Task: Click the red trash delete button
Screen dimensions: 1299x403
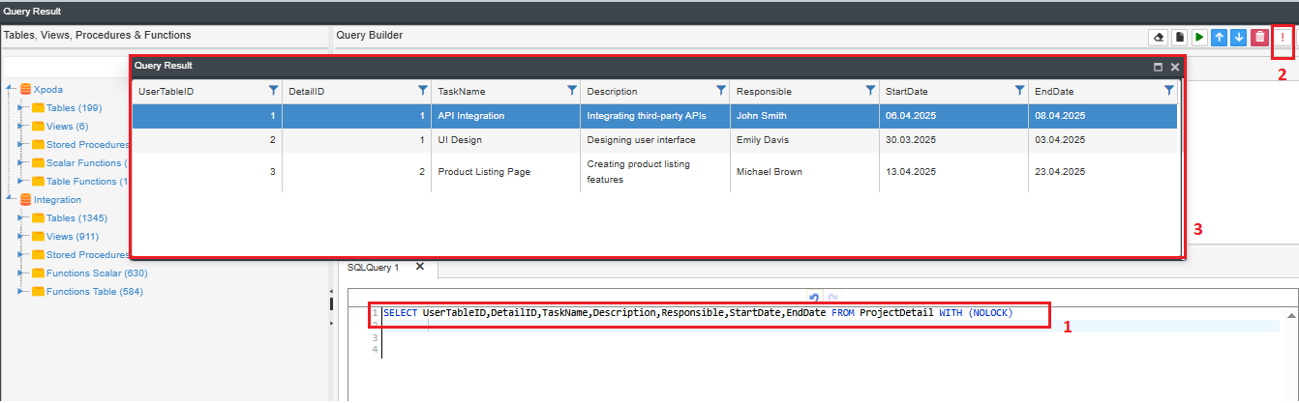Action: click(1259, 37)
